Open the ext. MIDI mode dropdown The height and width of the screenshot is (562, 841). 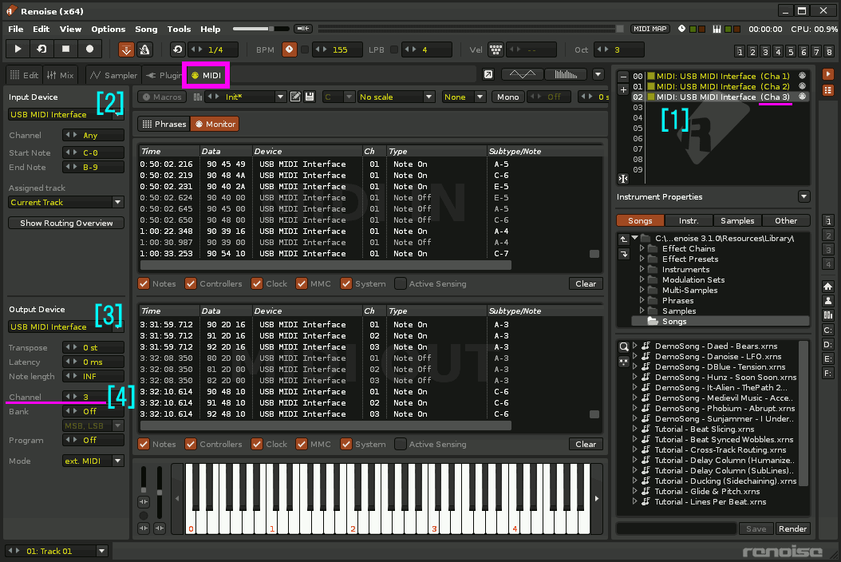tap(93, 461)
